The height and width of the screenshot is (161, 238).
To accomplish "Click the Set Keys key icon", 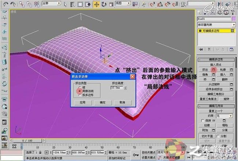I will coord(135,155).
